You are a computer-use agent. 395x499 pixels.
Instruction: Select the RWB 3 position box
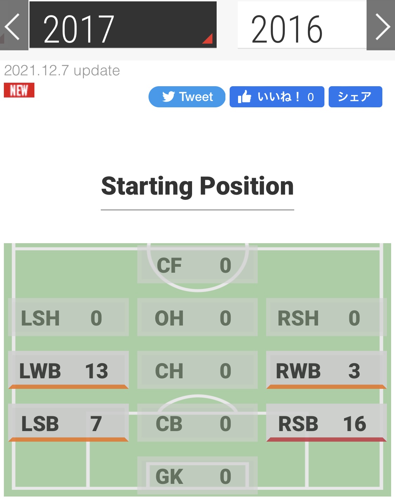pyautogui.click(x=326, y=370)
